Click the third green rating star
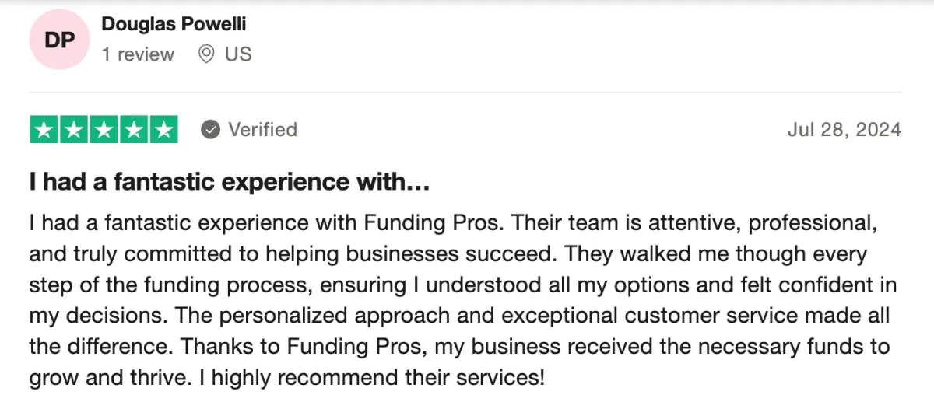Image resolution: width=934 pixels, height=416 pixels. point(104,129)
